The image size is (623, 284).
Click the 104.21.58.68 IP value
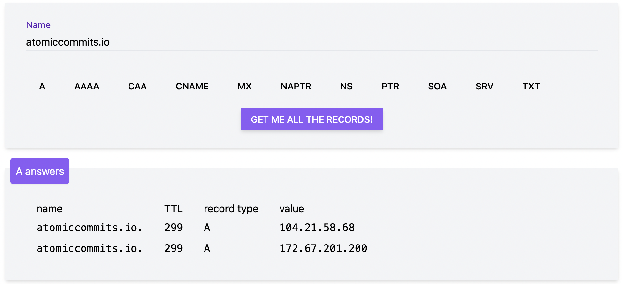click(x=317, y=228)
